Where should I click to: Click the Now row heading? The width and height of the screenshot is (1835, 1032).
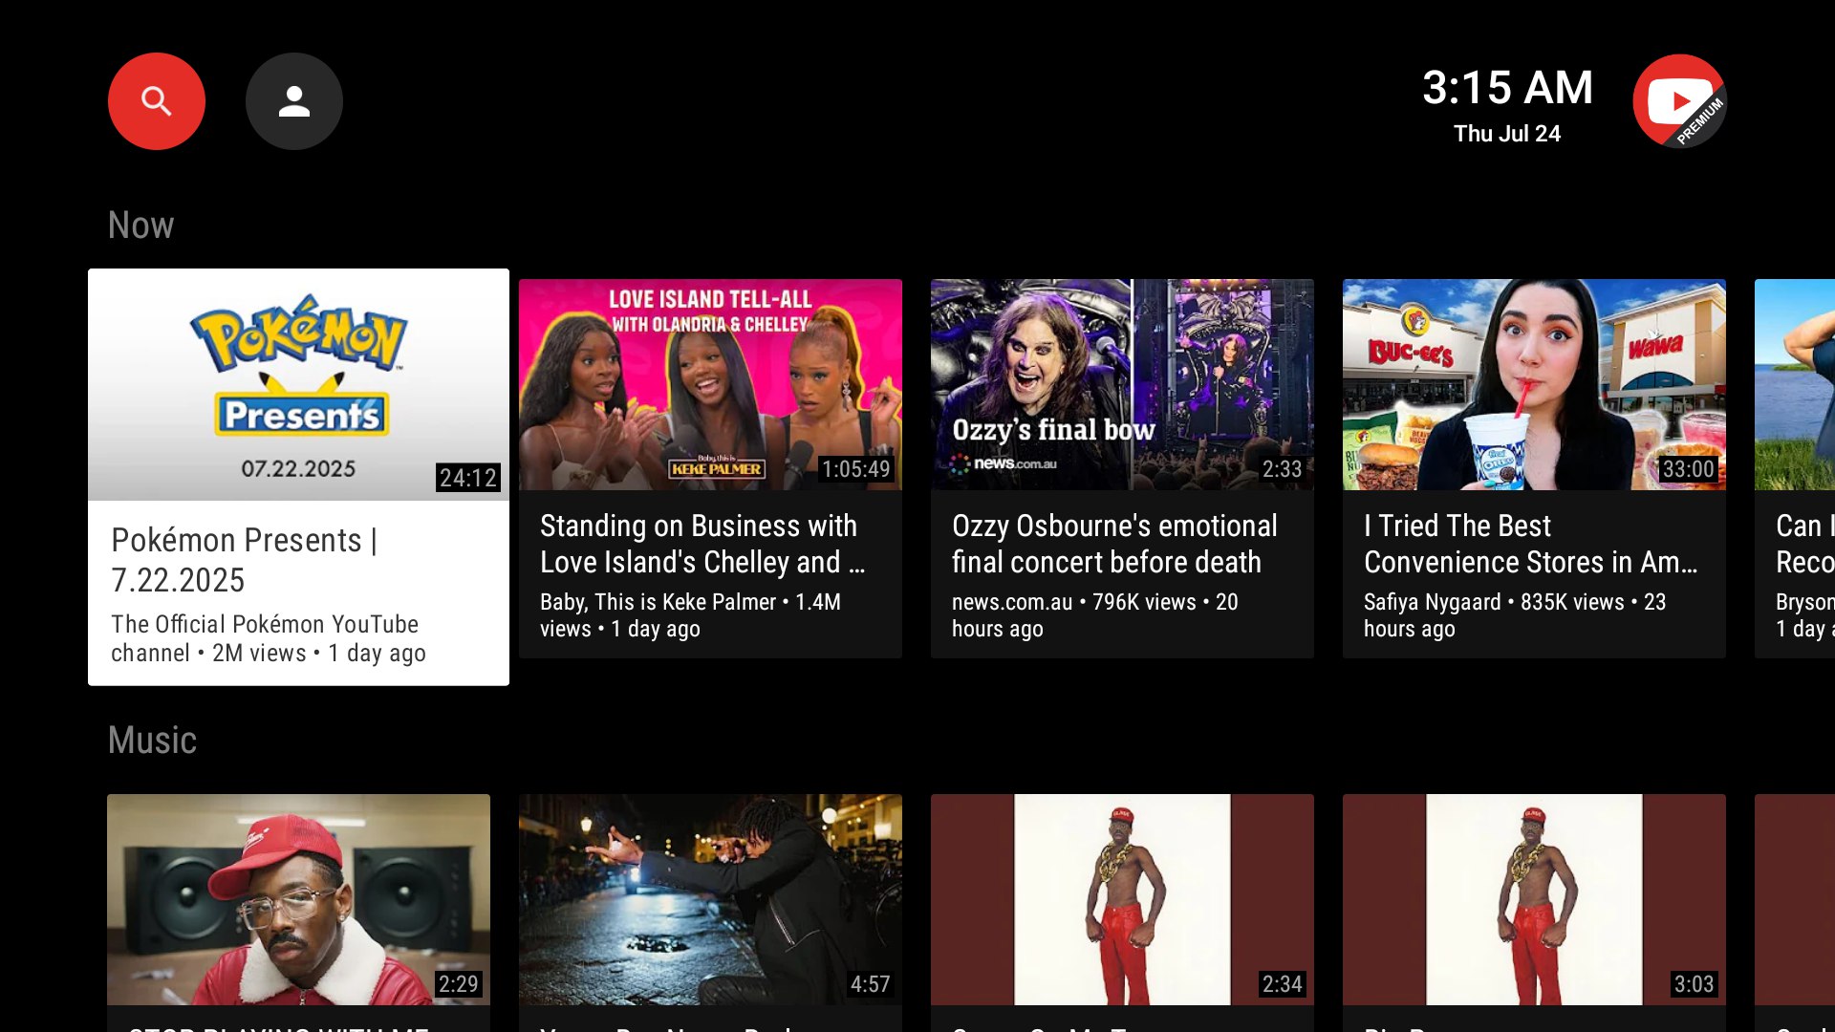tap(140, 225)
